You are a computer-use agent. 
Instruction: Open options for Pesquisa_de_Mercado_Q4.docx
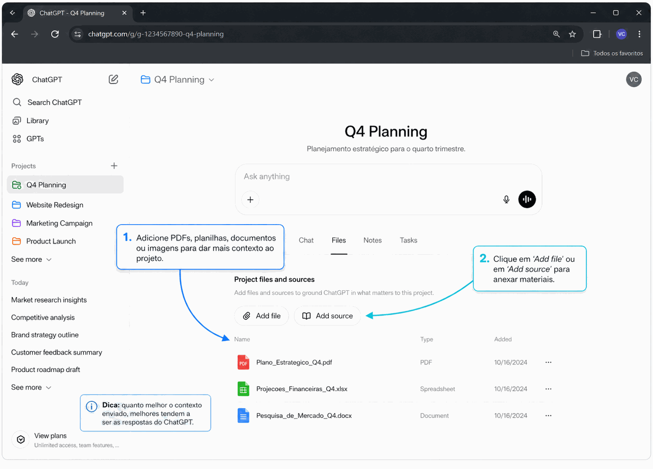548,416
